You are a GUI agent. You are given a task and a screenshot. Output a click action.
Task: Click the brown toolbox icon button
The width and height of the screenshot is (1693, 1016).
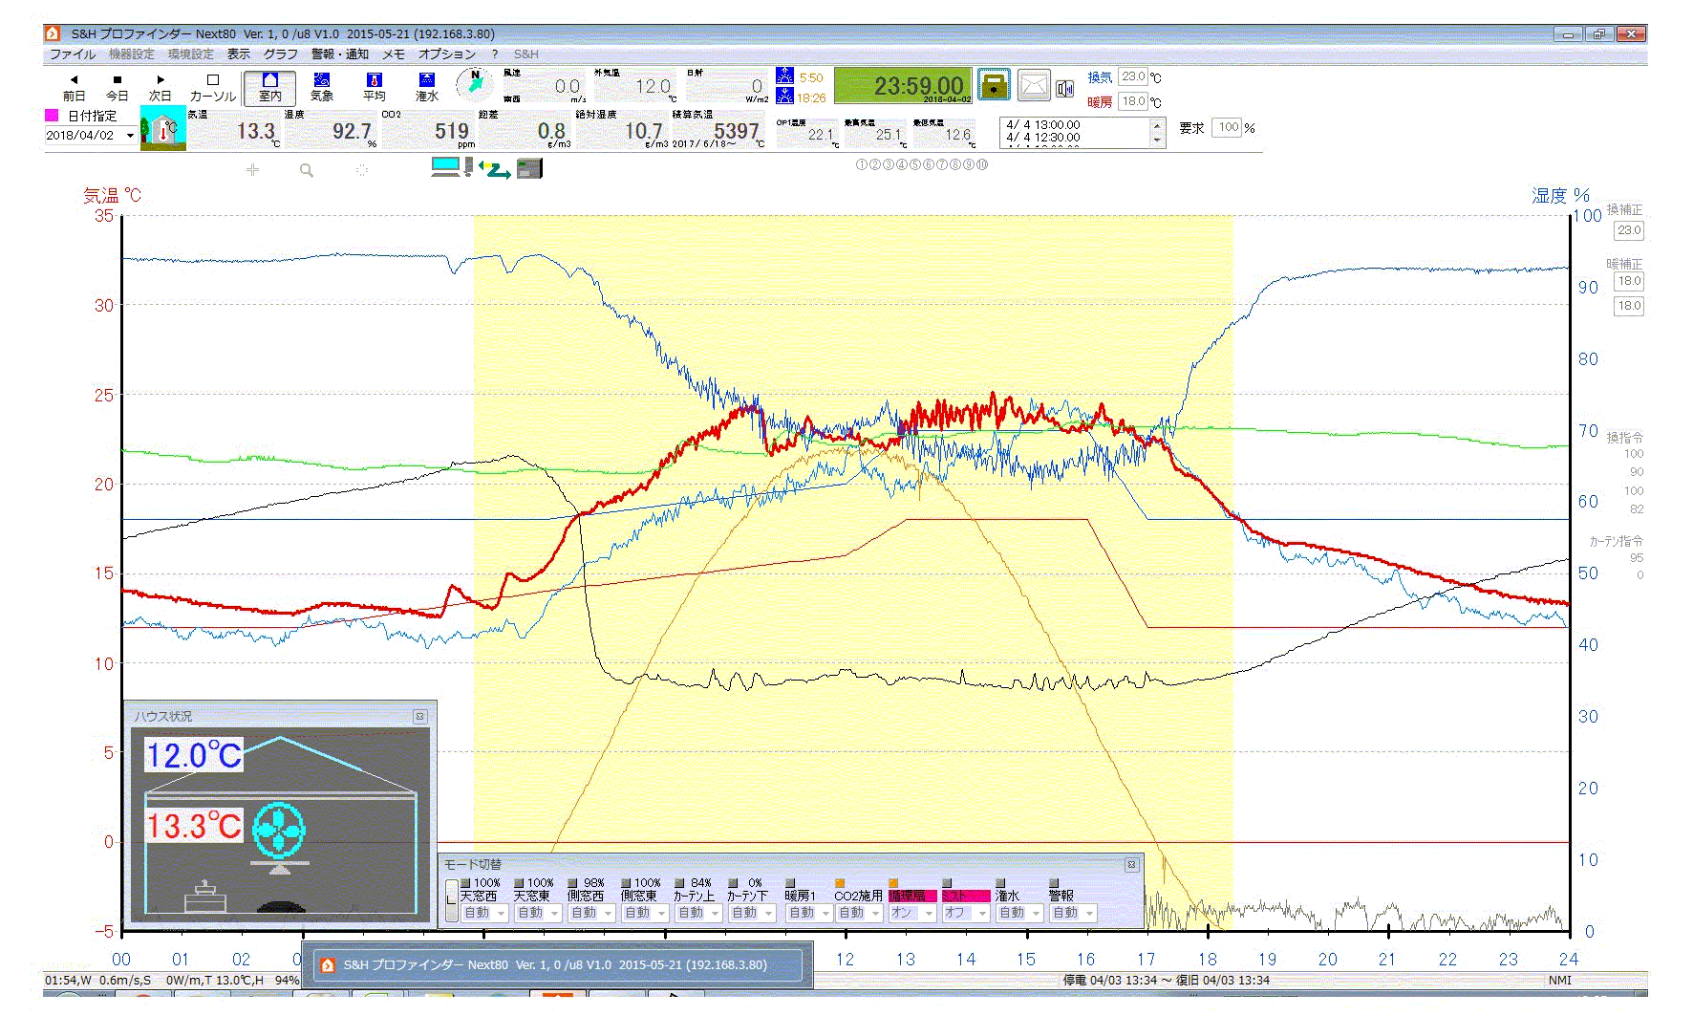point(995,85)
